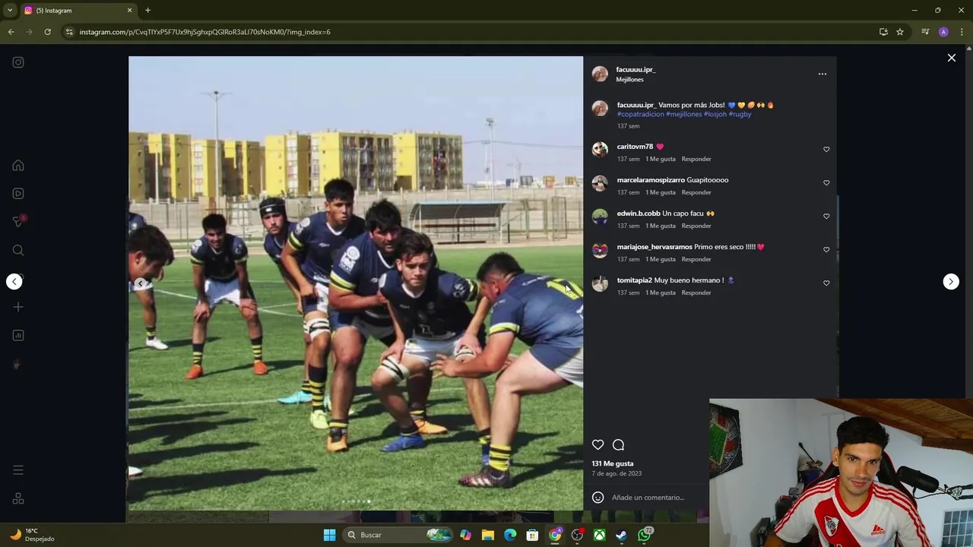Viewport: 973px width, 547px height.
Task: Click the carousel position dots
Action: tap(356, 501)
